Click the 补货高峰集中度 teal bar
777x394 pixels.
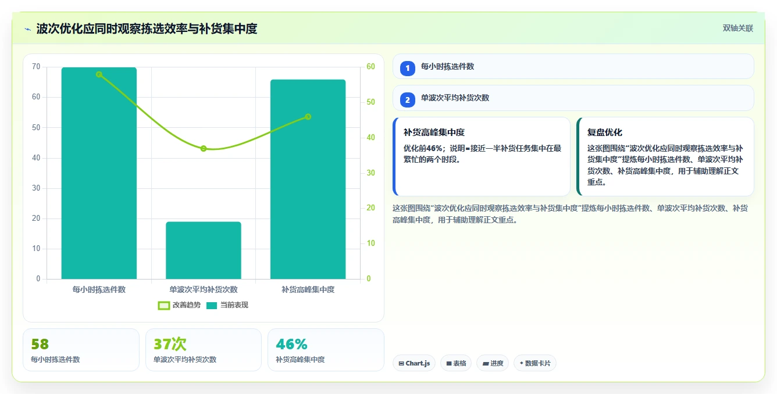tap(308, 179)
